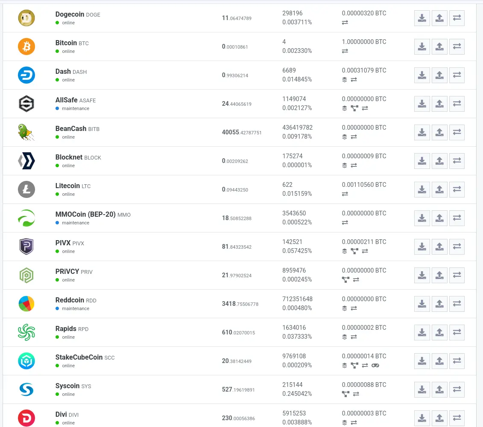
Task: Click Divi deposit icon
Action: pyautogui.click(x=422, y=419)
